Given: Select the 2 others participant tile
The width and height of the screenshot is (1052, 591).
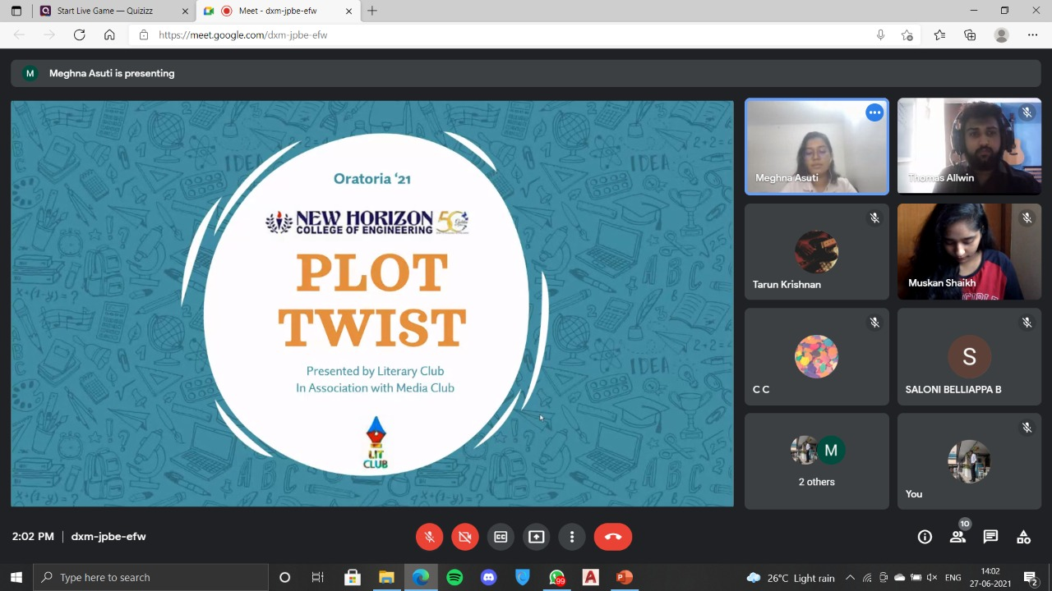Looking at the screenshot, I should pos(816,460).
